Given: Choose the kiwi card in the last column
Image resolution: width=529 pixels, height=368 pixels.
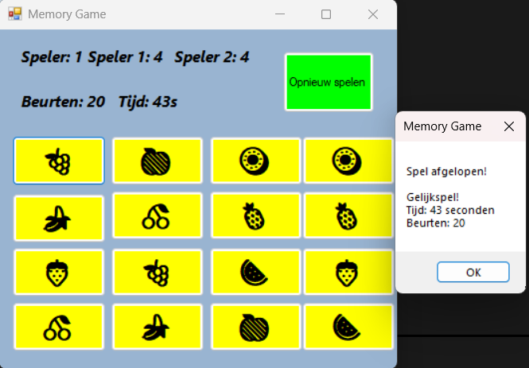Looking at the screenshot, I should coord(348,161).
